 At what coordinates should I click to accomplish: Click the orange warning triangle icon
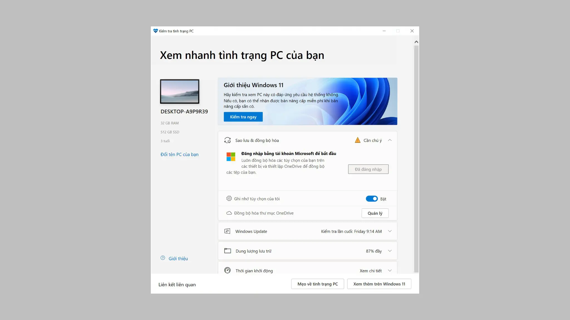click(358, 140)
